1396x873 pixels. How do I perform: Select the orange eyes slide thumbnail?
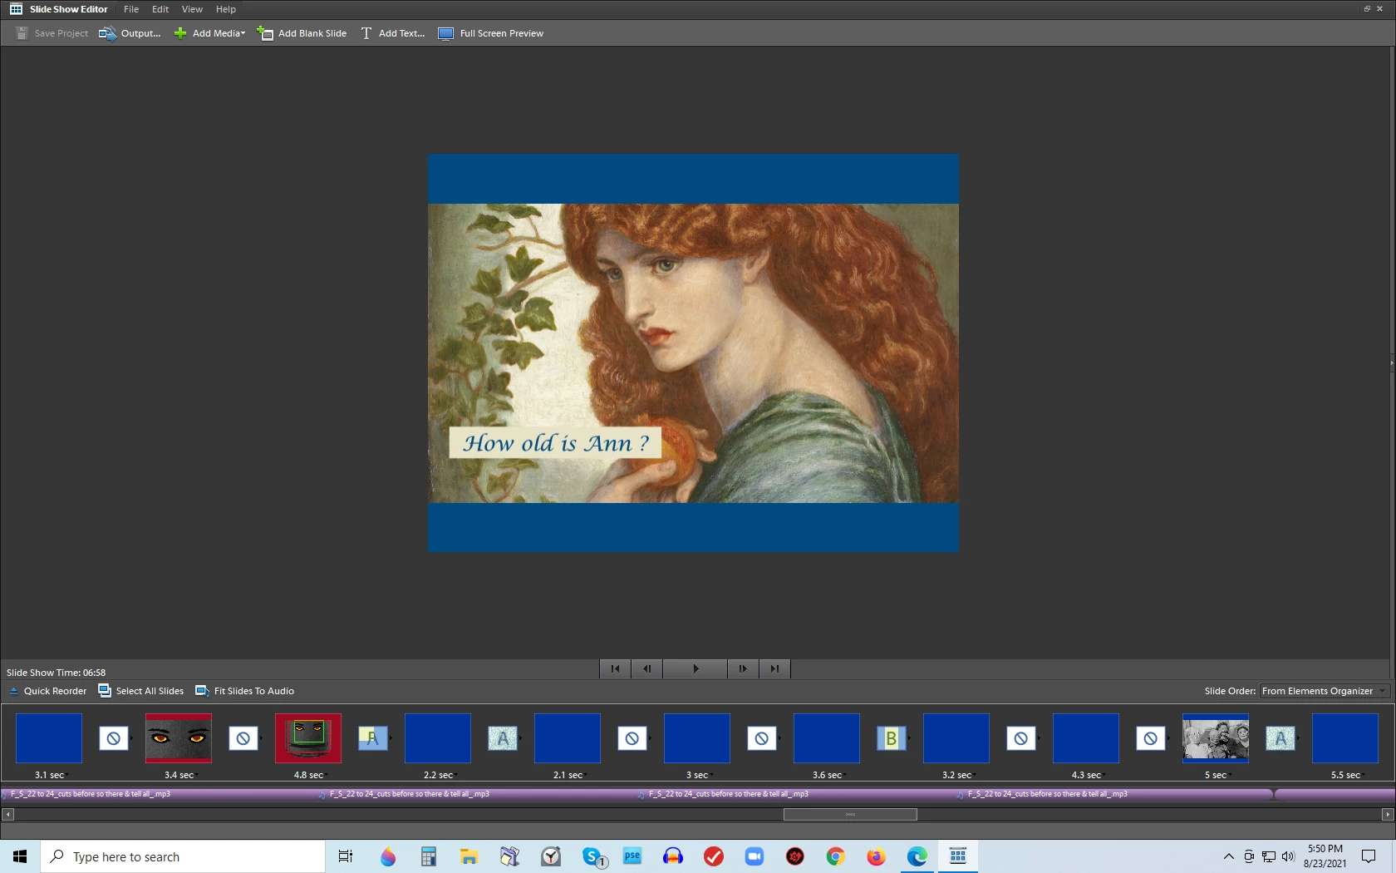coord(179,738)
